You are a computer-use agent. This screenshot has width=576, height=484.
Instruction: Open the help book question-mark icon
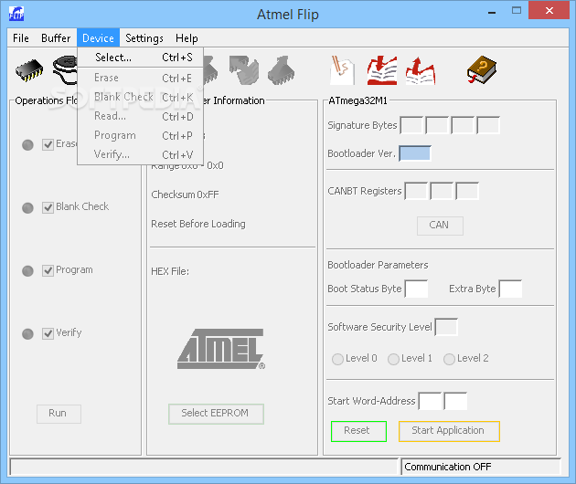(x=482, y=69)
